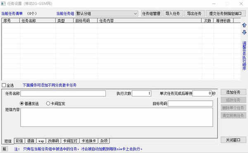The width and height of the screenshot is (248, 153).
Task: Click the app icon in title bar
Action: click(3, 3)
